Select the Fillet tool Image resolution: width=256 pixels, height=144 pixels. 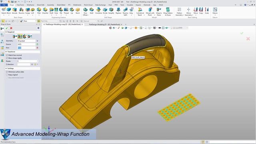coord(39,11)
